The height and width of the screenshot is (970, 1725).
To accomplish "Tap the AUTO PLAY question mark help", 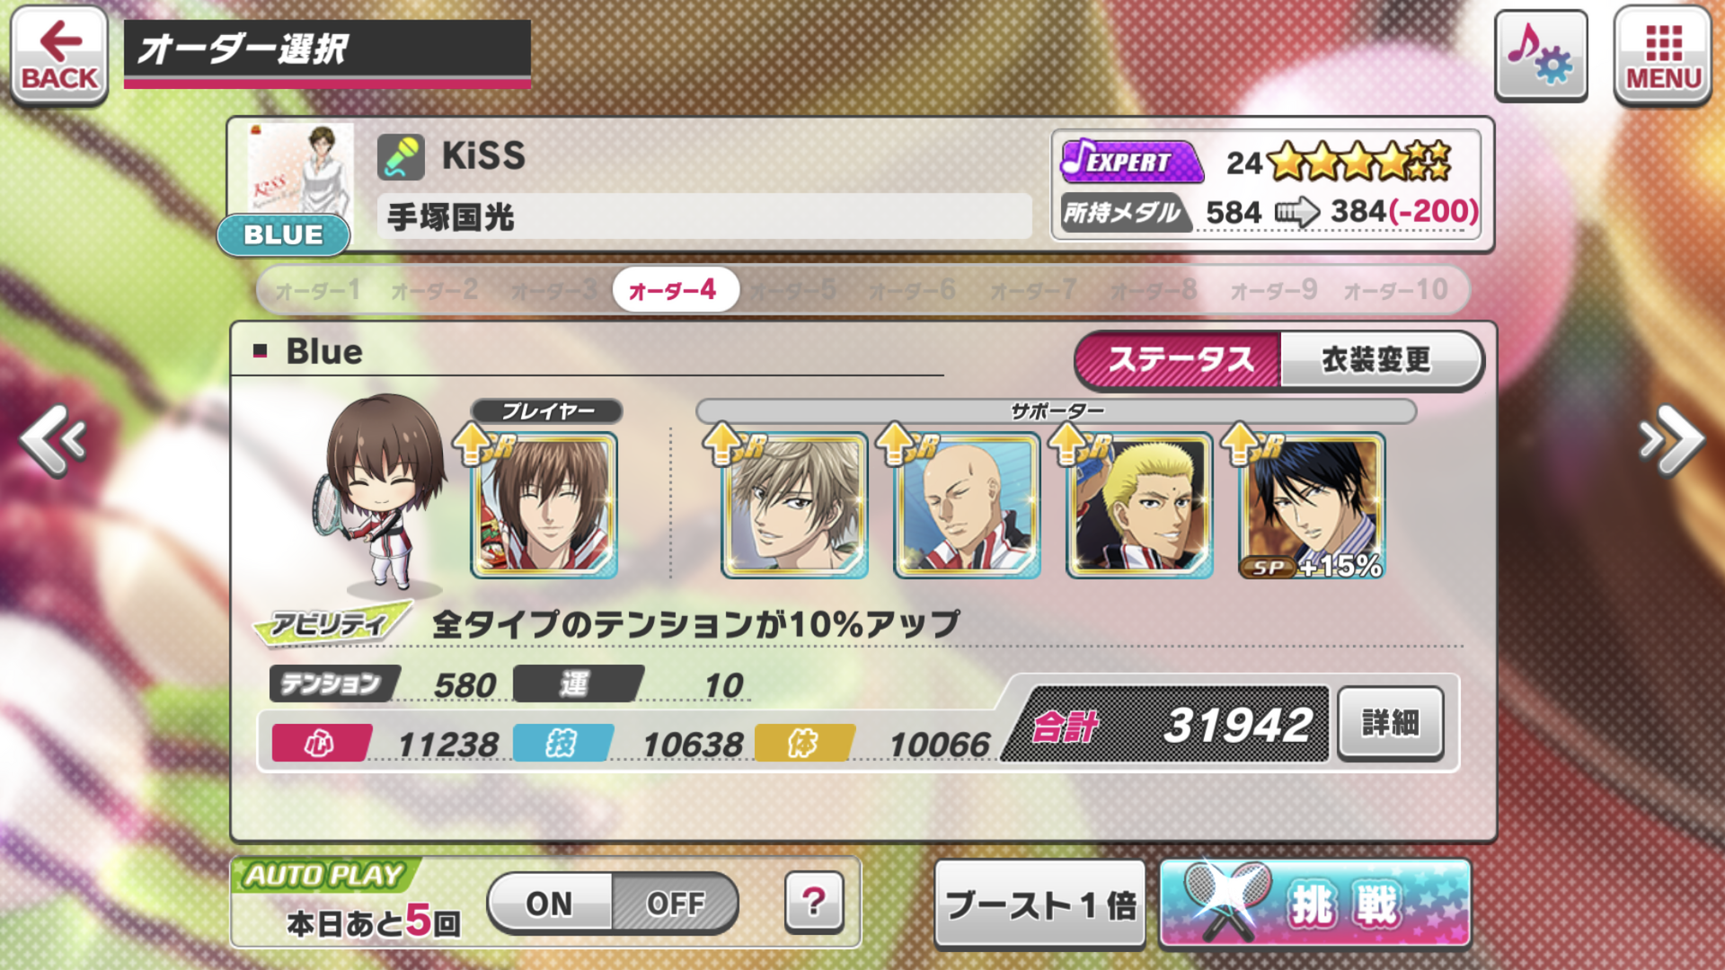I will [x=814, y=901].
